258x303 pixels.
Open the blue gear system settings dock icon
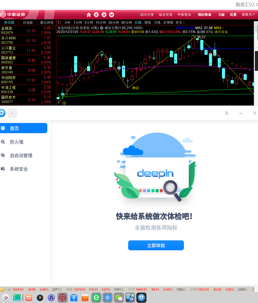click(x=108, y=298)
